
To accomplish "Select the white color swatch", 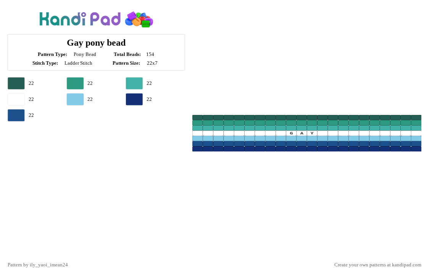I will (x=16, y=99).
